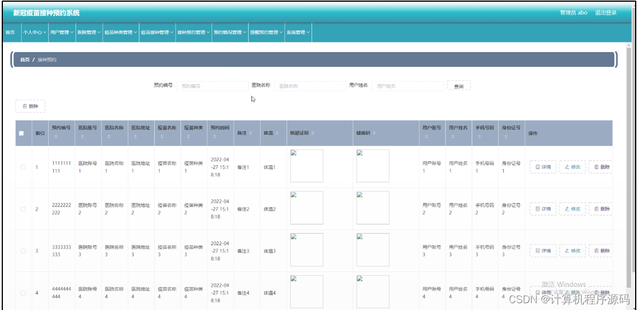Image resolution: width=638 pixels, height=310 pixels.
Task: Click 退出登录 to log out
Action: click(606, 13)
